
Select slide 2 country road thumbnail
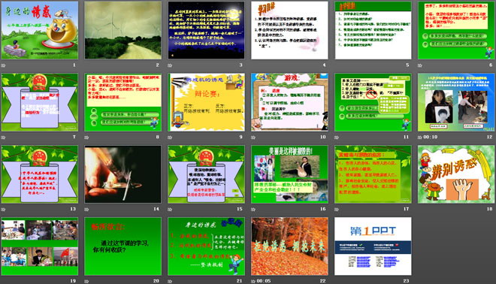click(122, 30)
